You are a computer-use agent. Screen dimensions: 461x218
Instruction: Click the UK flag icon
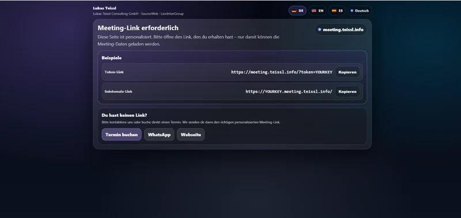point(313,10)
